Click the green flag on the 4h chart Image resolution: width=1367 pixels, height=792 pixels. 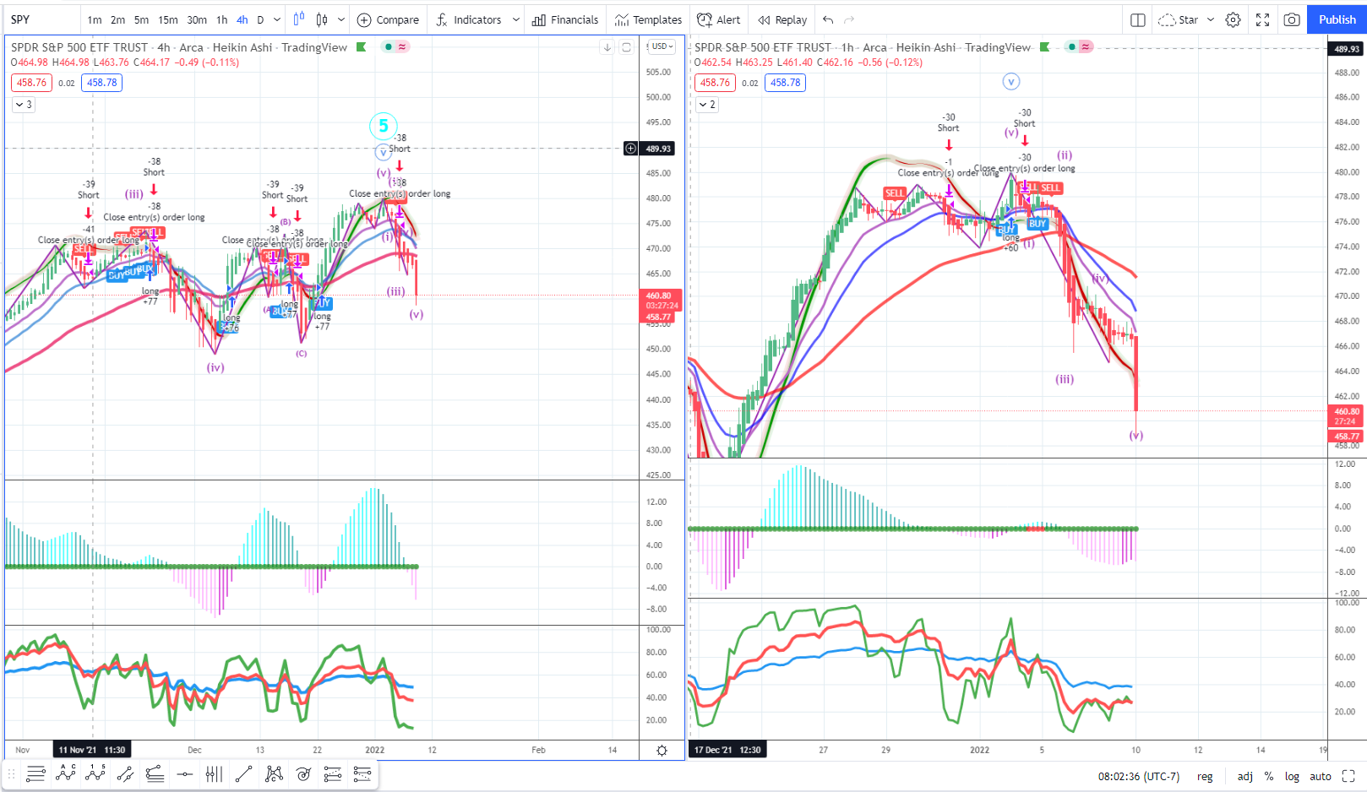coord(362,47)
